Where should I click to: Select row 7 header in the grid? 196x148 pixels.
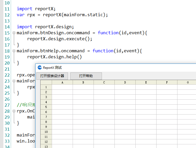click(46, 117)
